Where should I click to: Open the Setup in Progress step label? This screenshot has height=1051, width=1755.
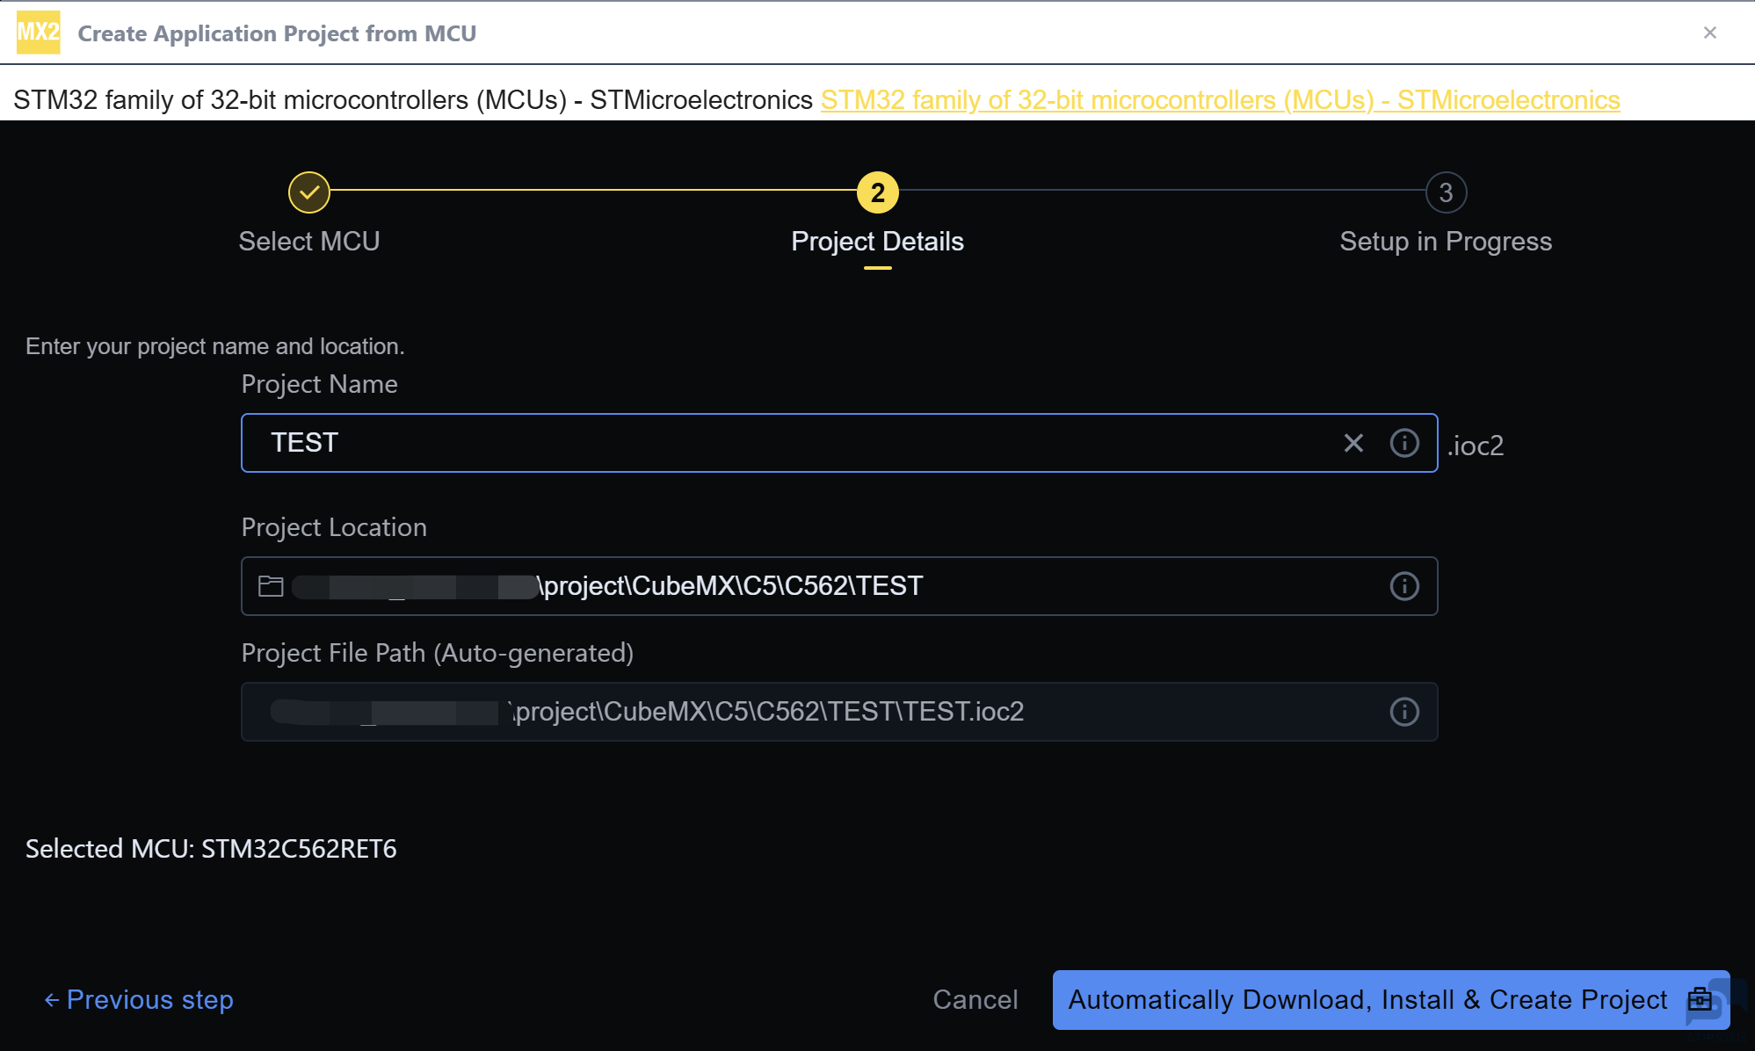click(x=1446, y=242)
